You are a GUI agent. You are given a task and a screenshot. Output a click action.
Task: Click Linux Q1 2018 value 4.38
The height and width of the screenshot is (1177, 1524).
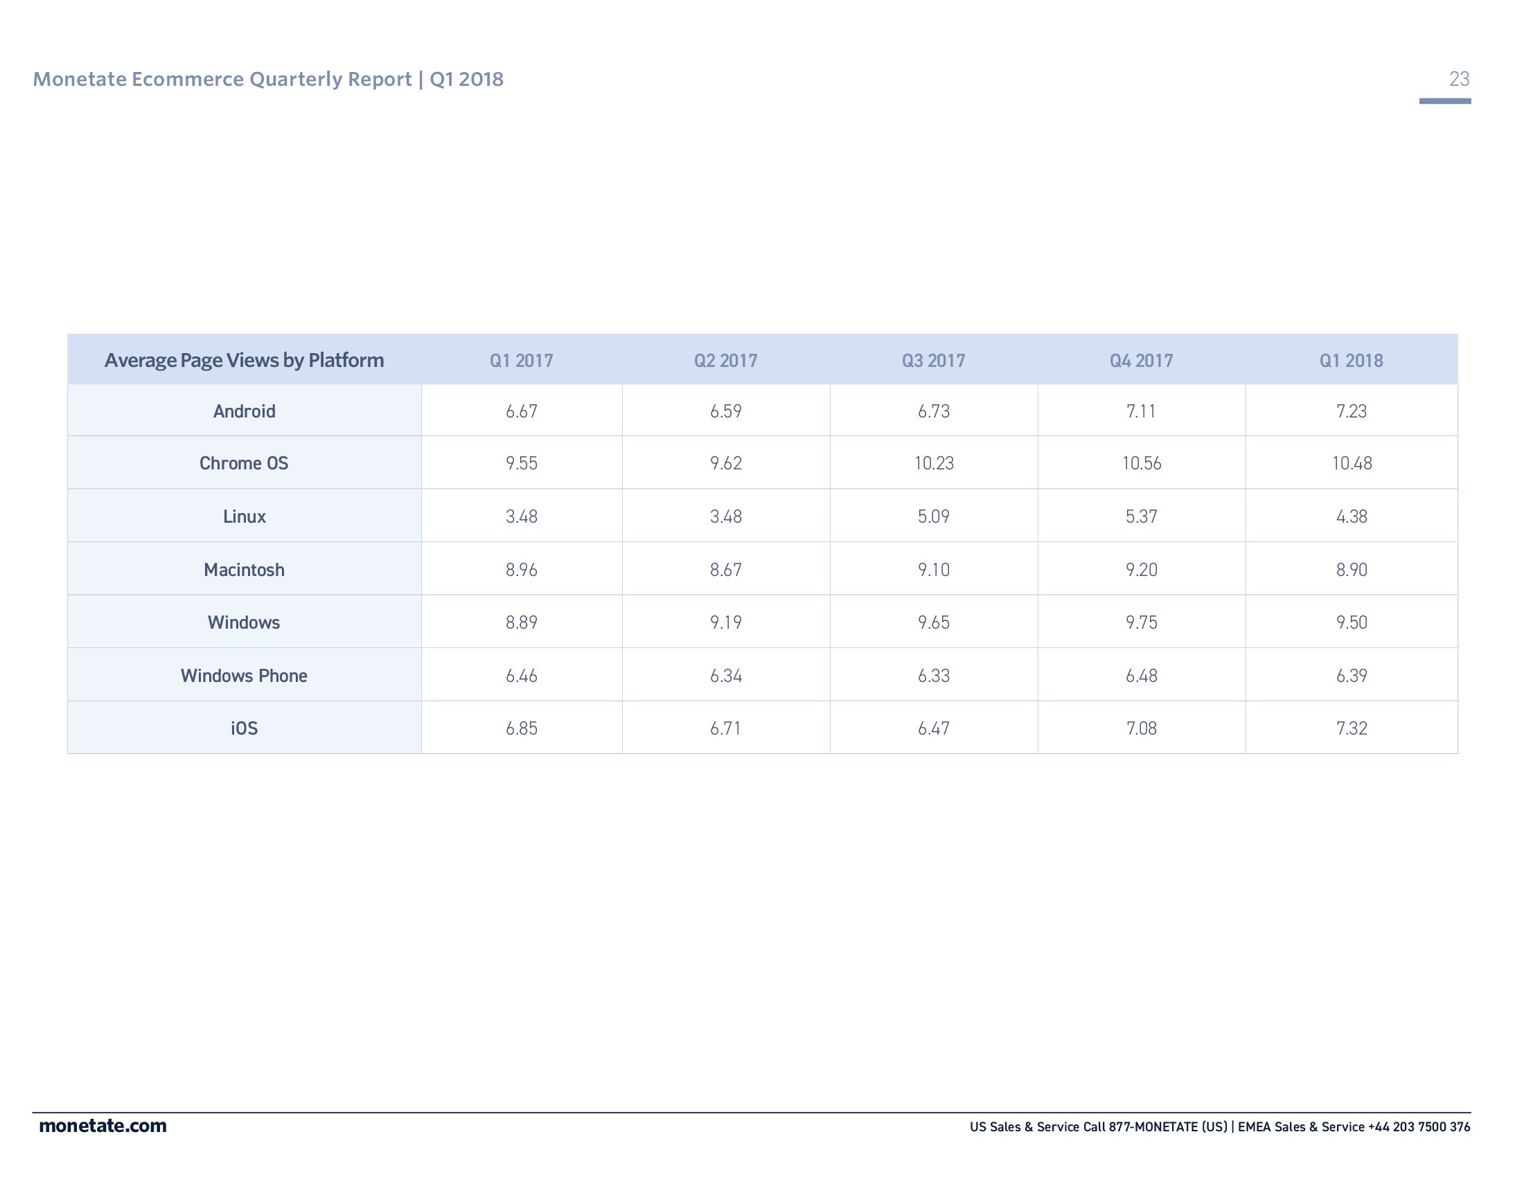(1351, 516)
